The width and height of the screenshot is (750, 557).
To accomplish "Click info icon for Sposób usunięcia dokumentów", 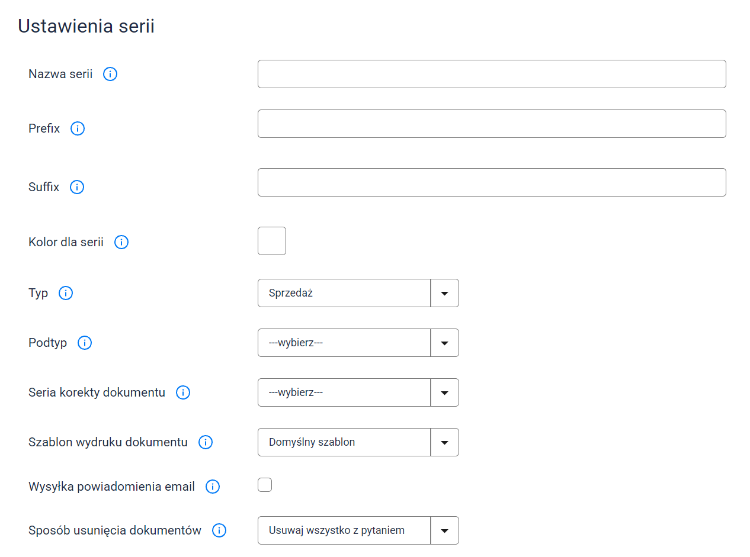I will [x=219, y=530].
